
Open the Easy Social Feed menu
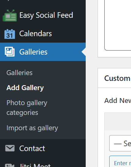(x=46, y=15)
